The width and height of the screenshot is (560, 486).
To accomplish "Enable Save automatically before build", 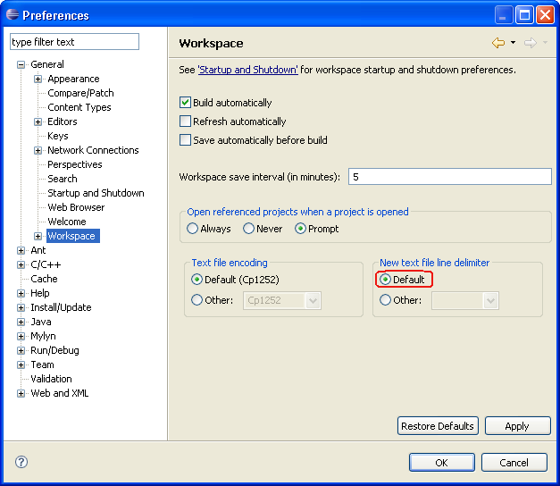I will coord(186,140).
